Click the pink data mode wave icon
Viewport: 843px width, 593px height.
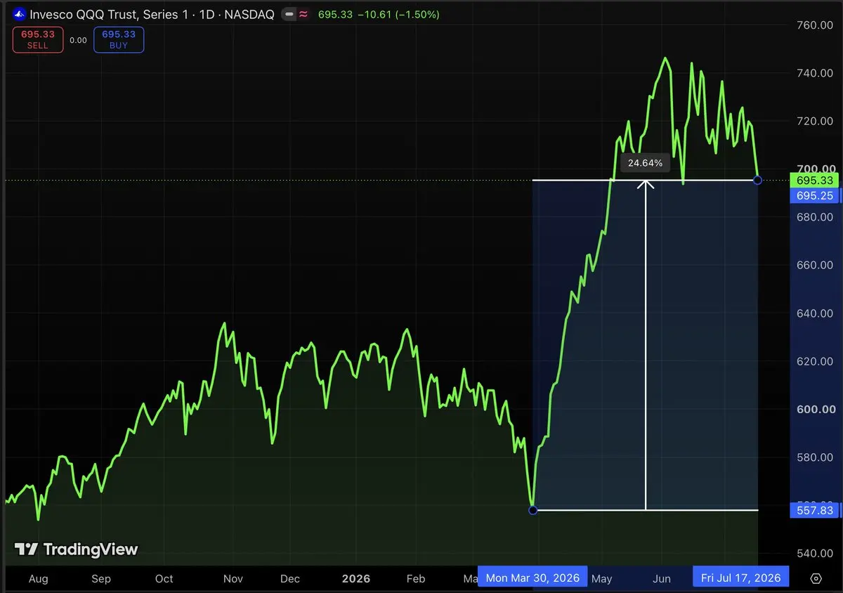[x=303, y=14]
